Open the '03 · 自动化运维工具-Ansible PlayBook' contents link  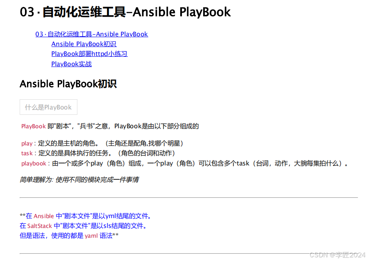(x=91, y=34)
